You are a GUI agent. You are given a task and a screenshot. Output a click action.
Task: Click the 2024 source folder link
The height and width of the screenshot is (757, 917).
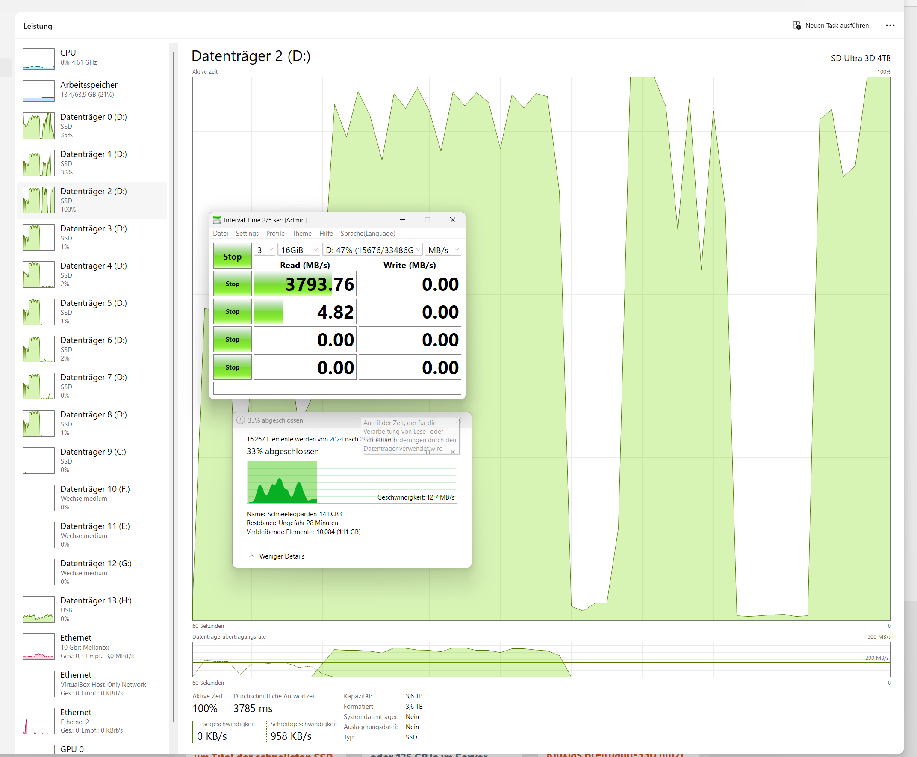pos(336,439)
